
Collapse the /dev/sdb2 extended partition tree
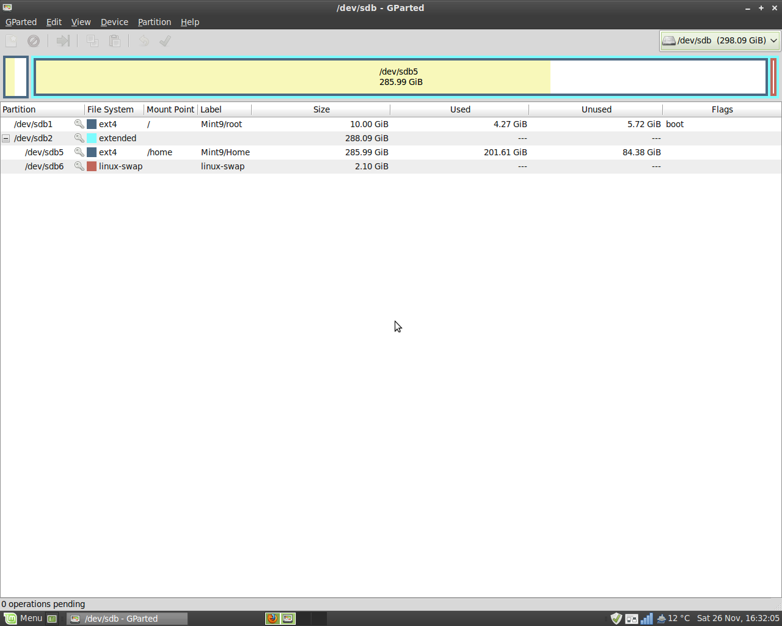pyautogui.click(x=6, y=138)
